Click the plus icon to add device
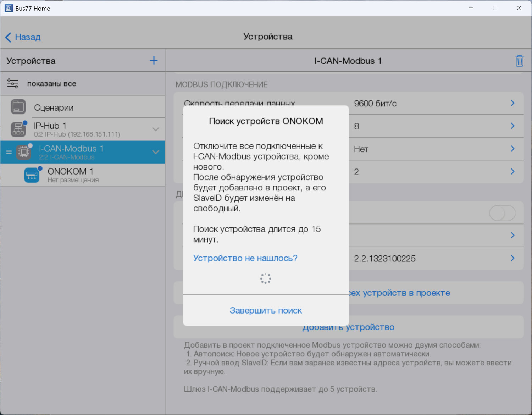The height and width of the screenshot is (415, 532). point(154,60)
